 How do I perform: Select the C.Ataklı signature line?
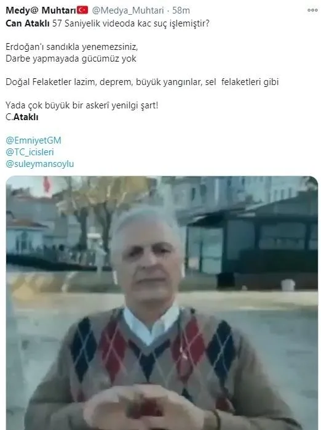(x=22, y=117)
